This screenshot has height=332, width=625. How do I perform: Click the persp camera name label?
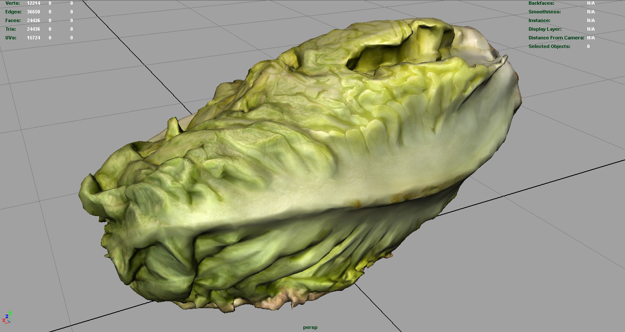pos(310,327)
